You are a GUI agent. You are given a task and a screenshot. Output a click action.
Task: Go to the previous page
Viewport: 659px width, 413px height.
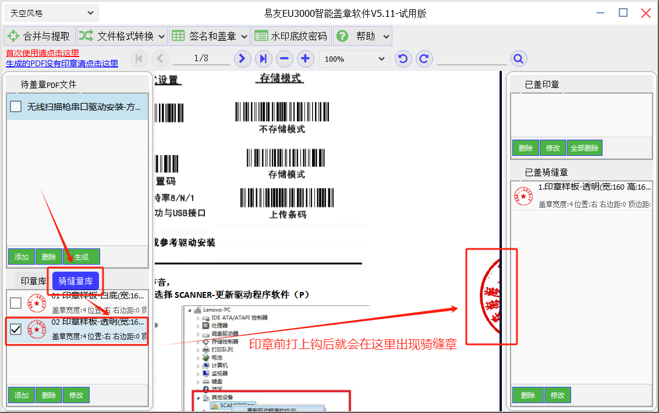(x=160, y=59)
